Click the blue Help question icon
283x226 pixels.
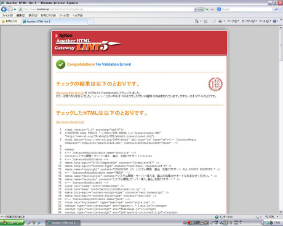click(x=274, y=21)
